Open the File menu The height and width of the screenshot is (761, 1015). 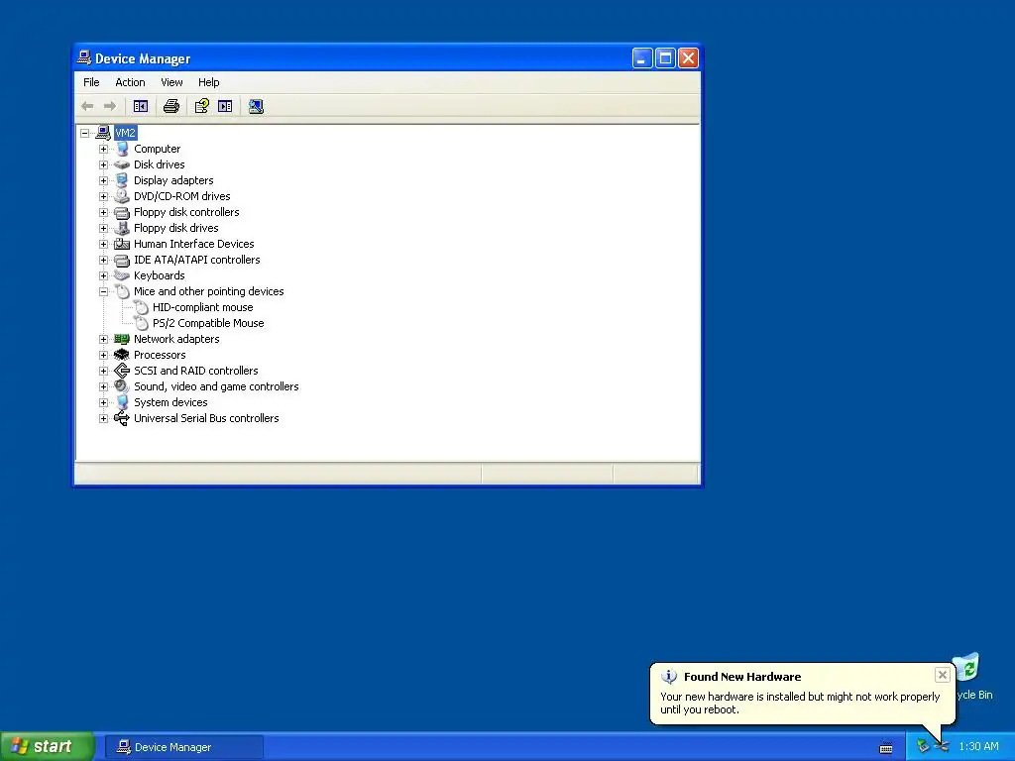coord(91,82)
